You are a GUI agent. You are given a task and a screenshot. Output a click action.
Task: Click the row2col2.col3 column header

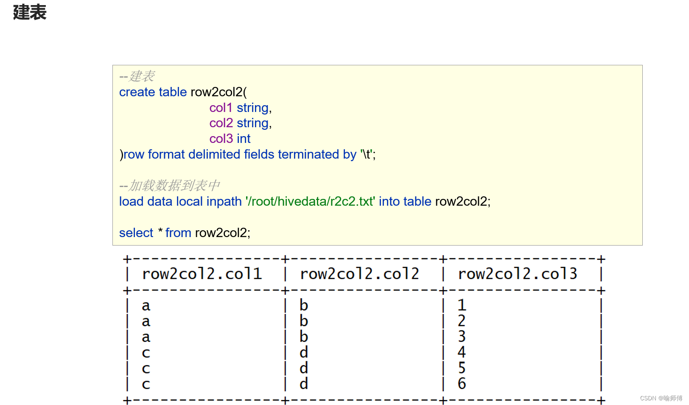(518, 274)
